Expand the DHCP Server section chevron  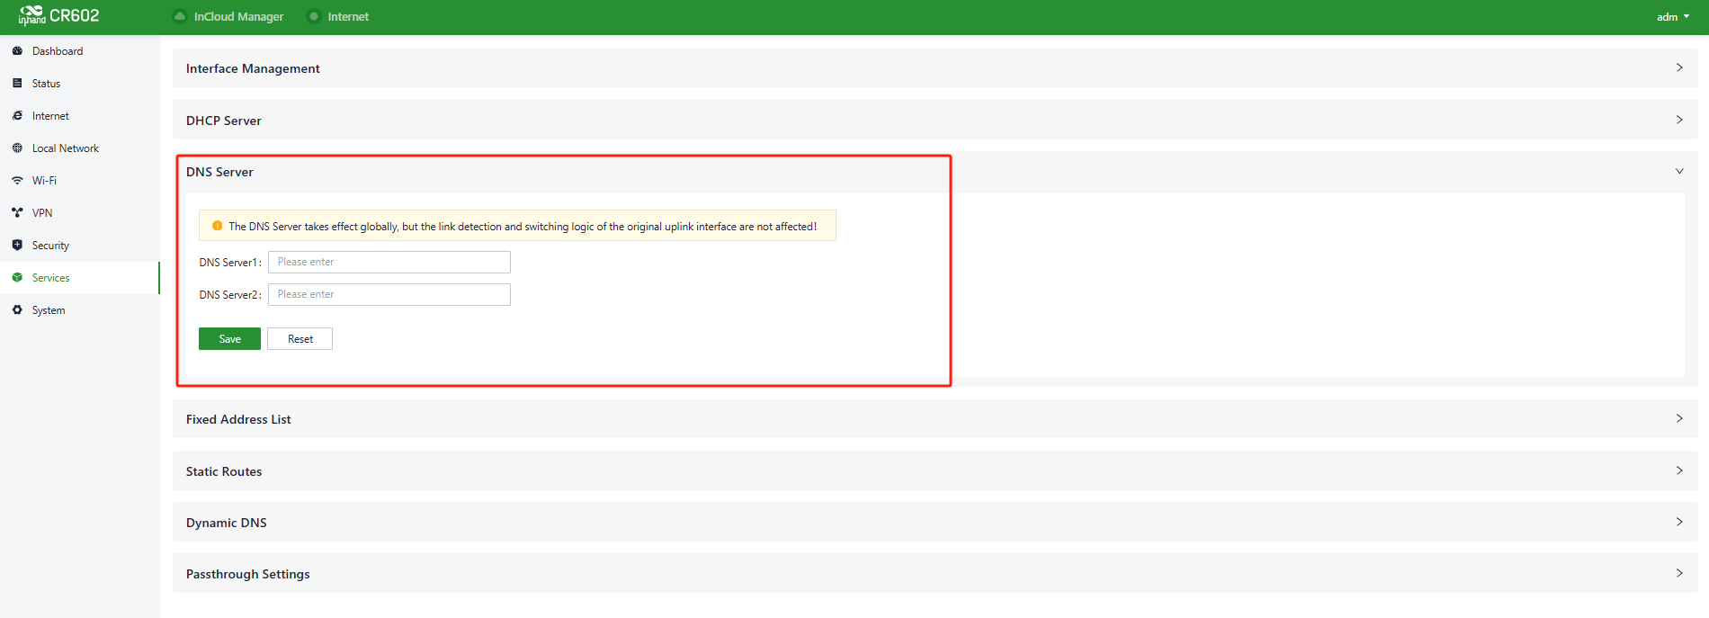1679,120
